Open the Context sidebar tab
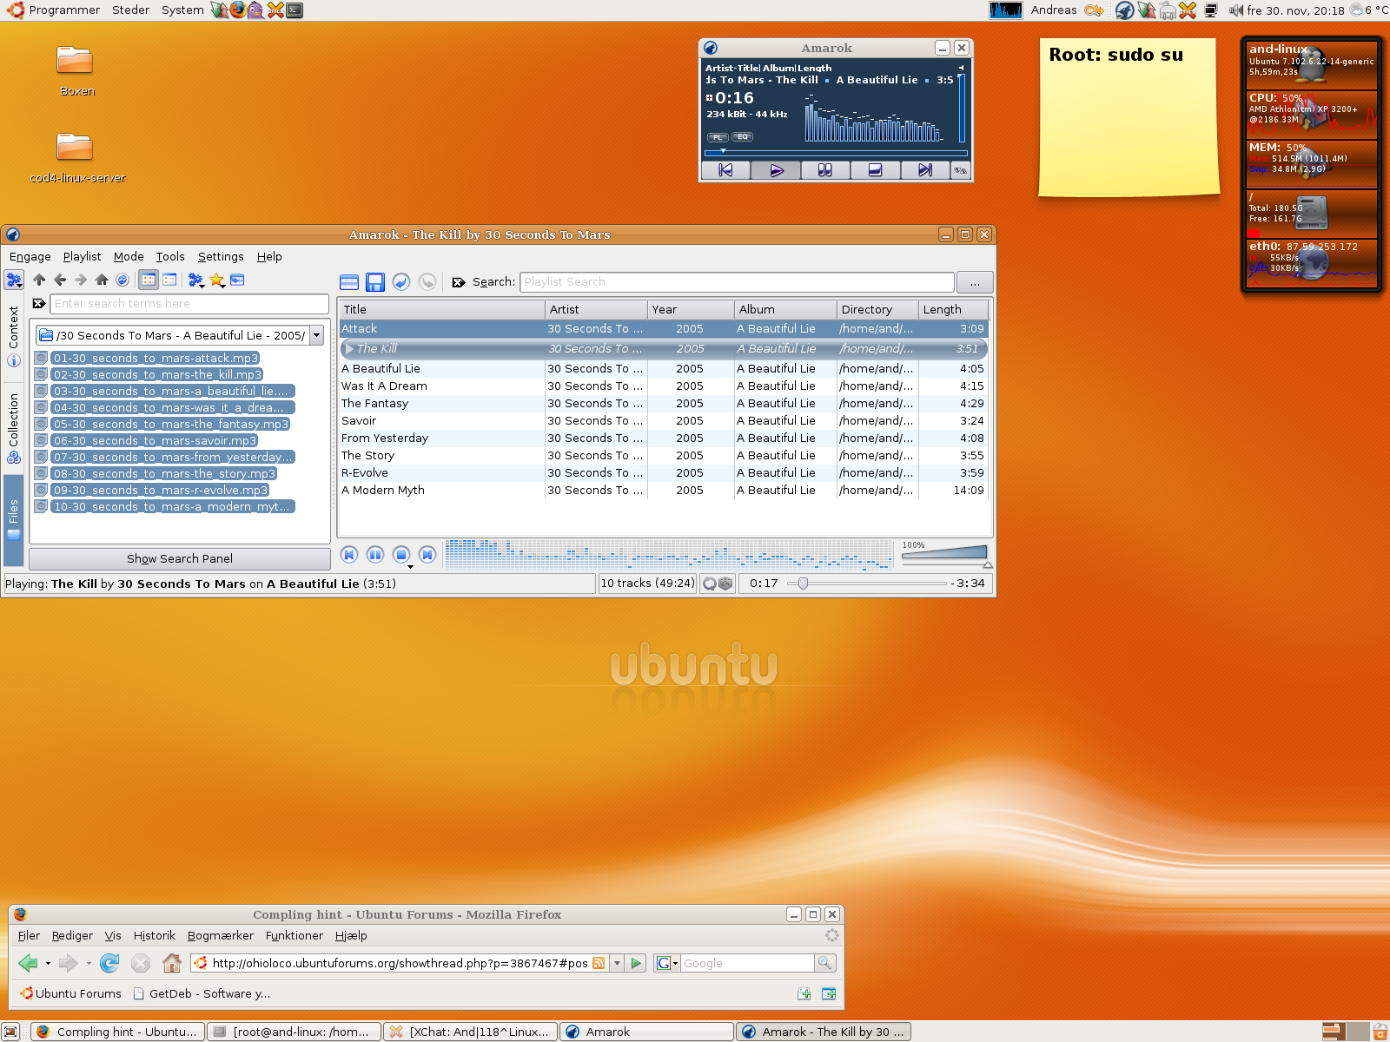 [x=14, y=337]
